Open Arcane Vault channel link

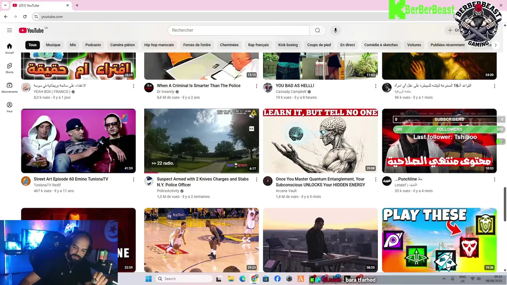pyautogui.click(x=286, y=191)
